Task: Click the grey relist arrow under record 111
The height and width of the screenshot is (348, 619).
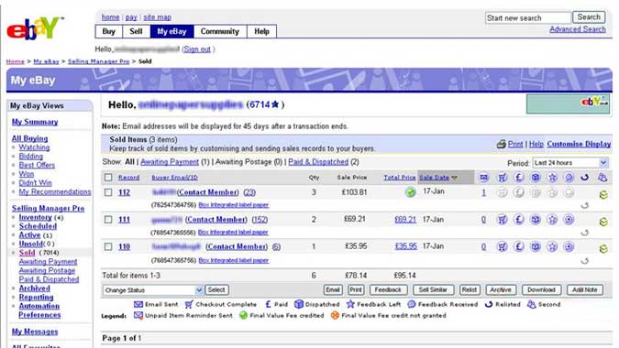Action: (585, 233)
